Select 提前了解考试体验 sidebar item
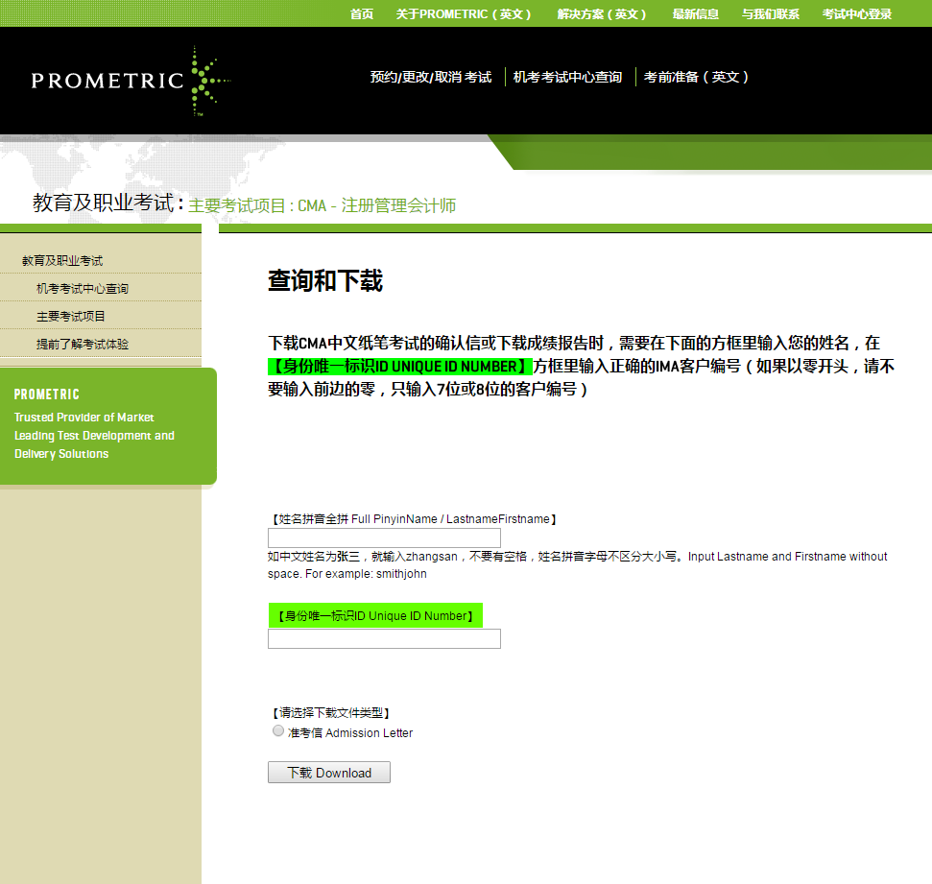The height and width of the screenshot is (884, 932). pyautogui.click(x=82, y=345)
